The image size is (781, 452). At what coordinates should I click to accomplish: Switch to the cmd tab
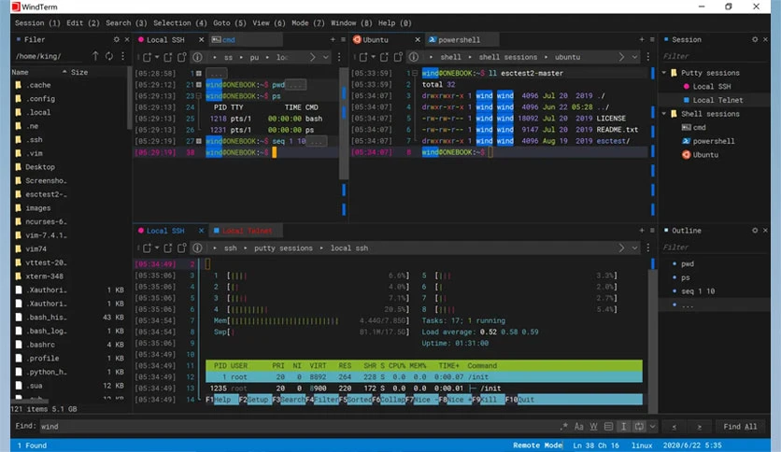click(246, 40)
